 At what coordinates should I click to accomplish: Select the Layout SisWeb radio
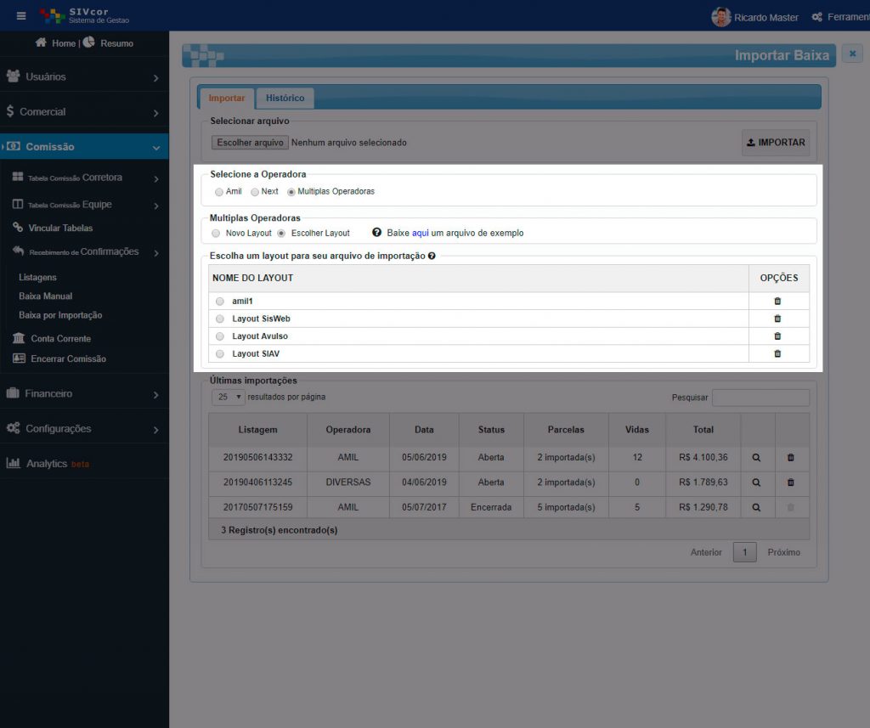tap(220, 319)
